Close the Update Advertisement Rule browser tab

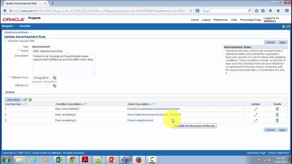pos(46,3)
